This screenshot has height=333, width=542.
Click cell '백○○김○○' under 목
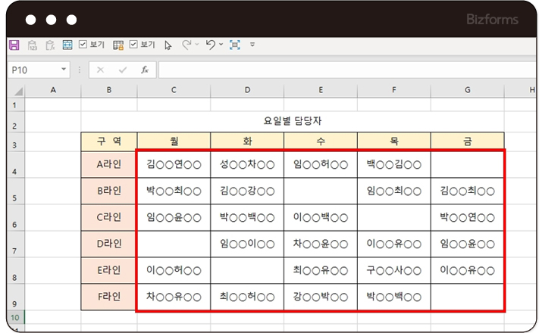pyautogui.click(x=394, y=164)
